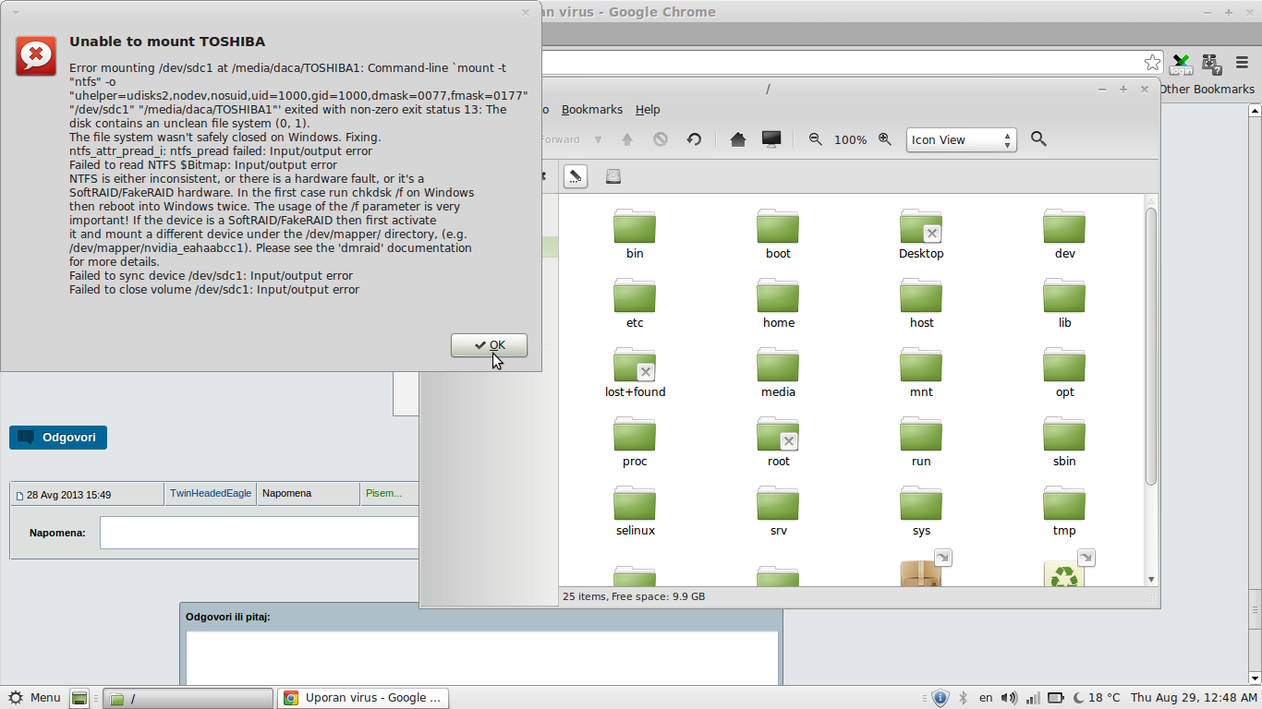Image resolution: width=1262 pixels, height=709 pixels.
Task: Open the forward history dropdown arrow
Action: pyautogui.click(x=598, y=140)
